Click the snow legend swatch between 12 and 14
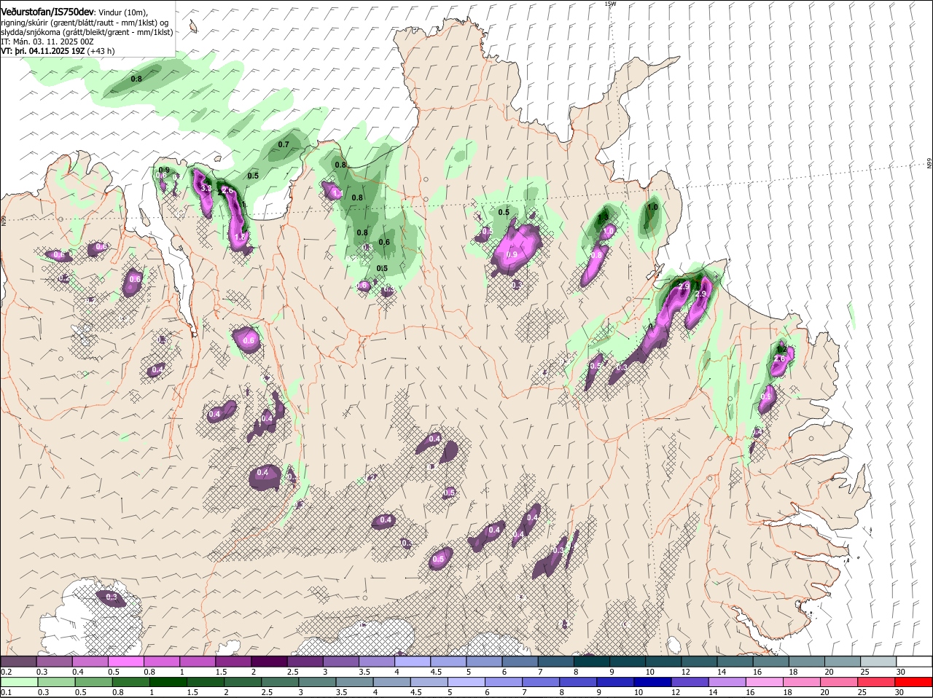The width and height of the screenshot is (933, 698). (x=698, y=661)
